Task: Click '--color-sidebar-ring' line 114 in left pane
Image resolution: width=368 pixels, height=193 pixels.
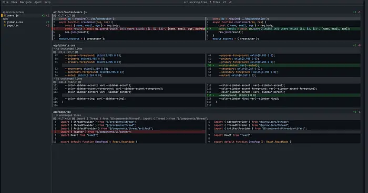Action: [x=95, y=99]
